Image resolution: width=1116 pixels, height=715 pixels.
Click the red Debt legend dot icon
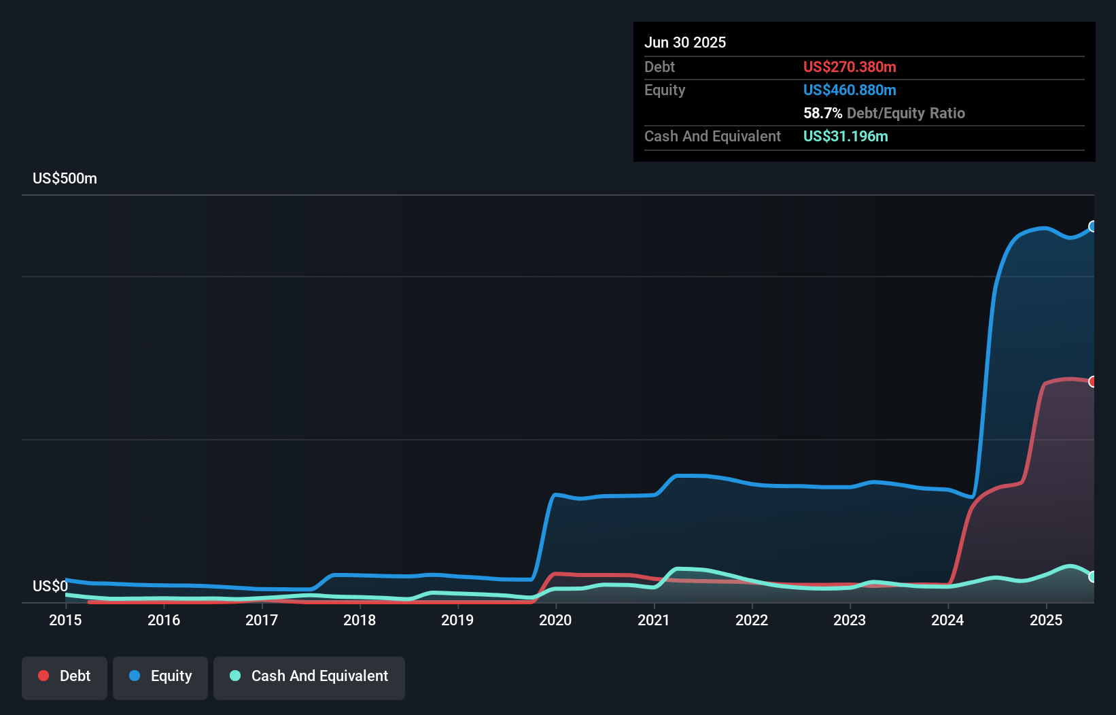42,676
